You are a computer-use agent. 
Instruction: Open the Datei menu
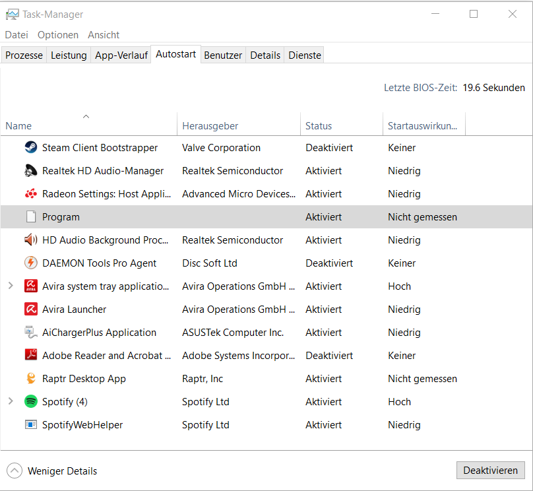pyautogui.click(x=16, y=35)
